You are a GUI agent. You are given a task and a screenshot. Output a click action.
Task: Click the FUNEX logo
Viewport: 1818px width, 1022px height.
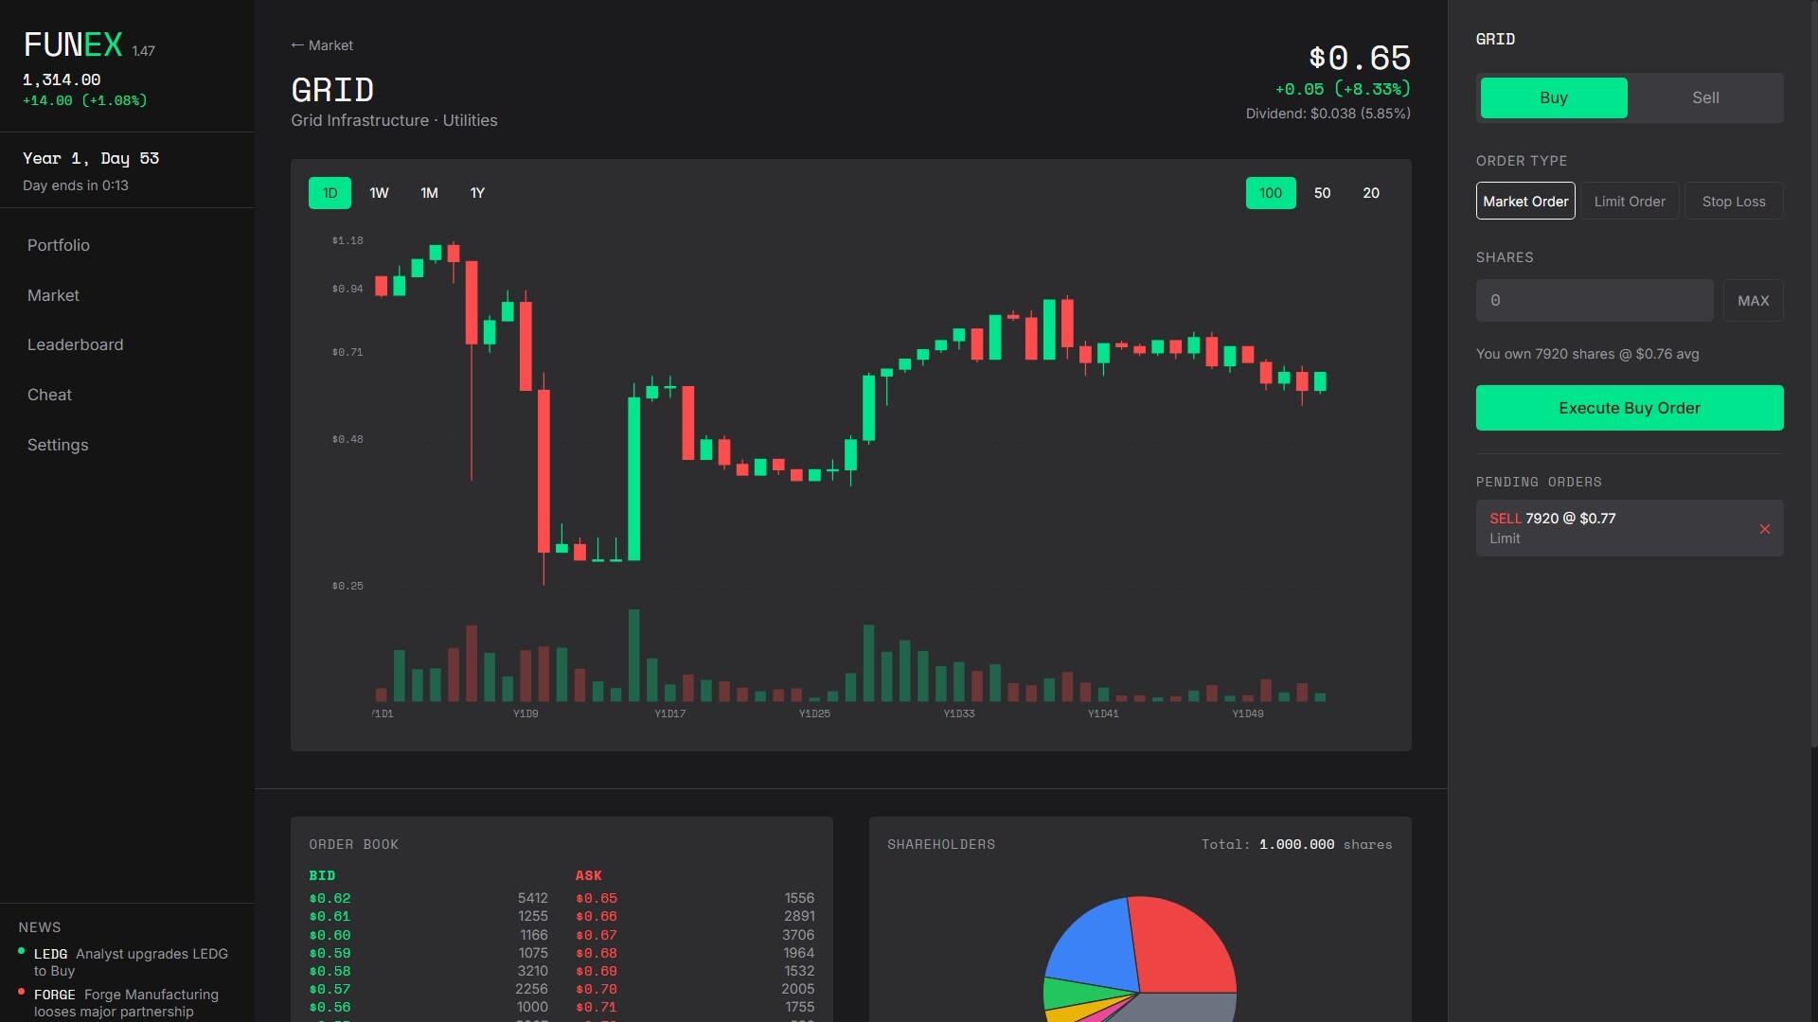pyautogui.click(x=73, y=44)
